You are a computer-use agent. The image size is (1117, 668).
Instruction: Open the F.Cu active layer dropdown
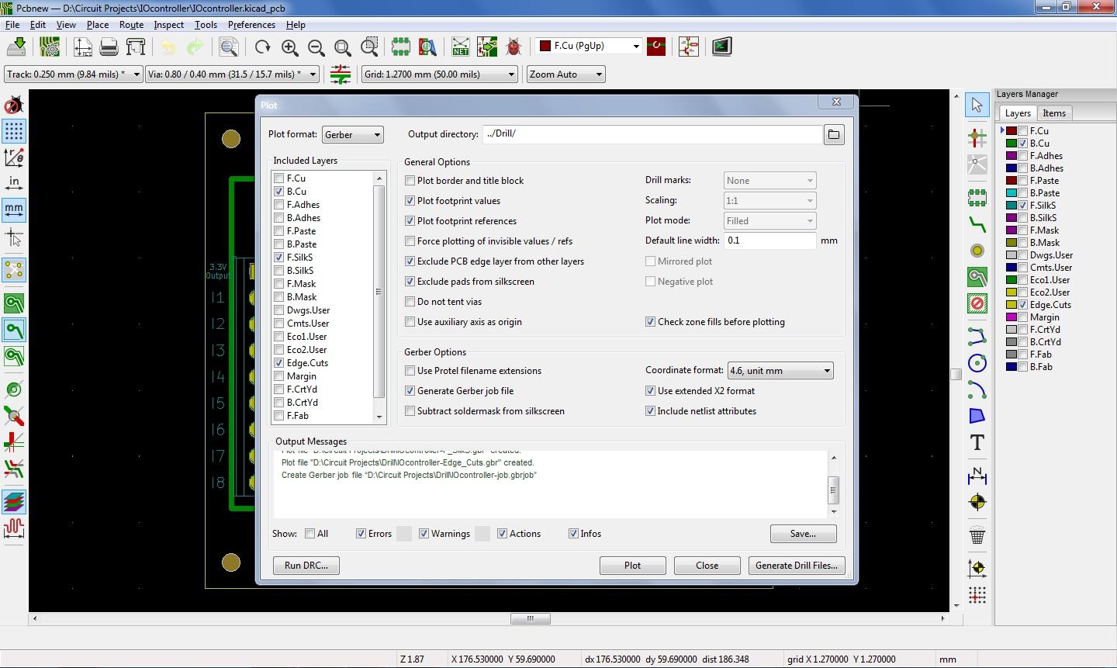click(589, 47)
